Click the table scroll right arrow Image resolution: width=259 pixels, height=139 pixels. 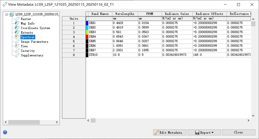point(248,121)
